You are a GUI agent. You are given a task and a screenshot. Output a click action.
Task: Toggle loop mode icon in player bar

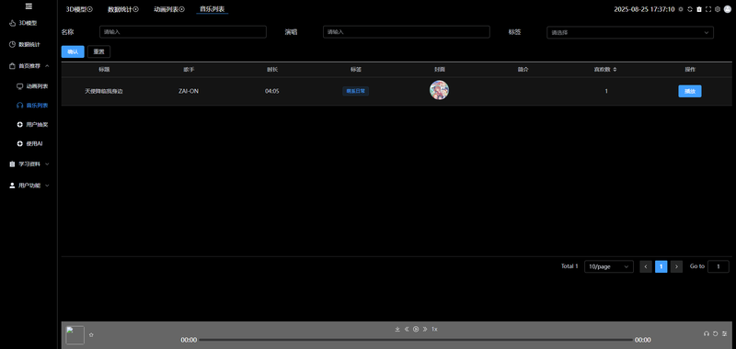click(716, 333)
